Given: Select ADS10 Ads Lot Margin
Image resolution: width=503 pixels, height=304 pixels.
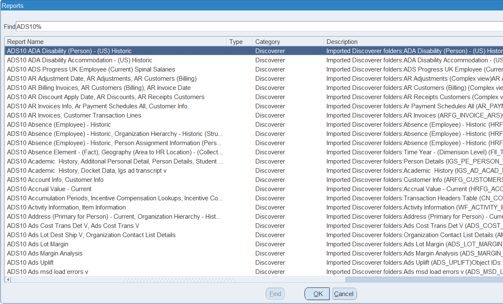Looking at the screenshot, I should pos(254,244).
